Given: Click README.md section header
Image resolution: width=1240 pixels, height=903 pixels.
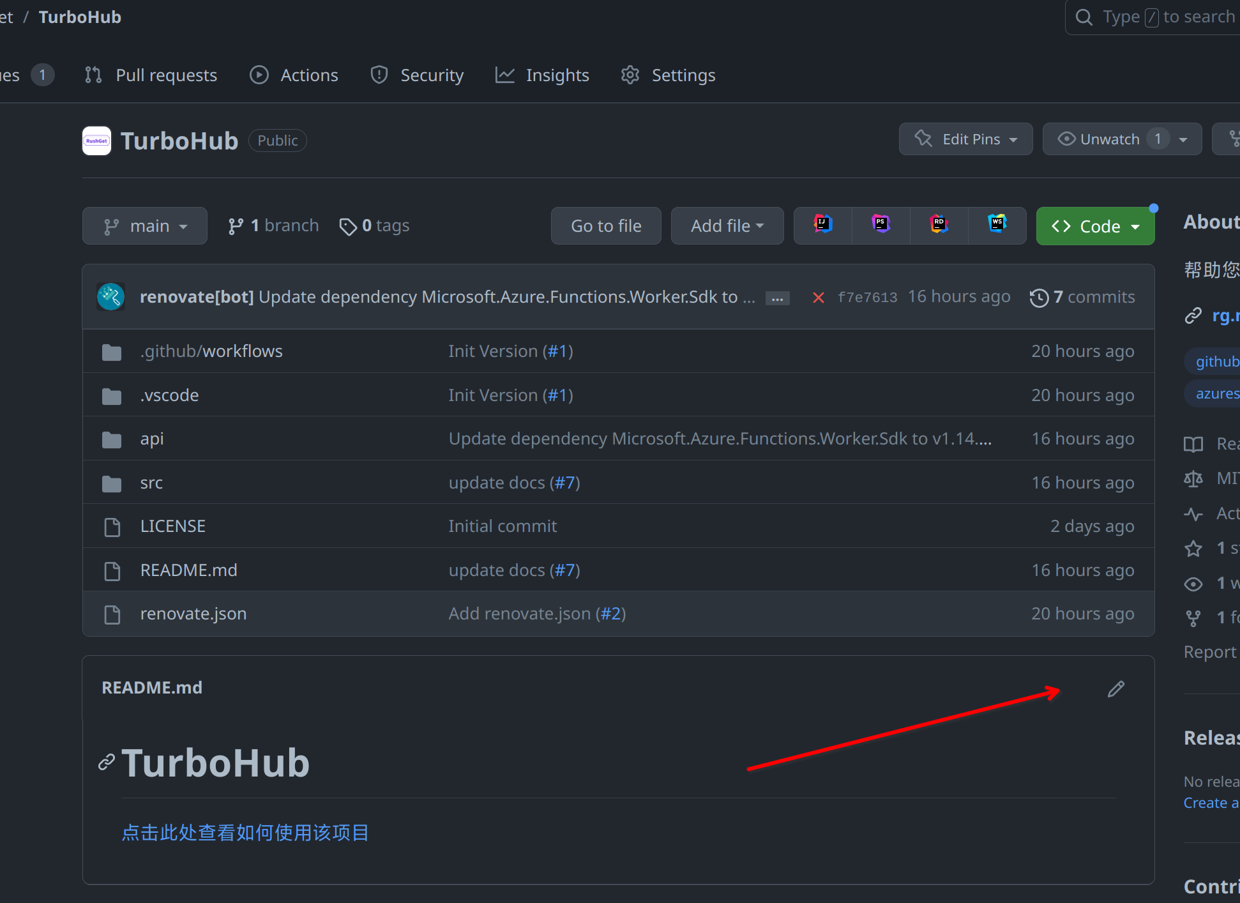Looking at the screenshot, I should (152, 688).
